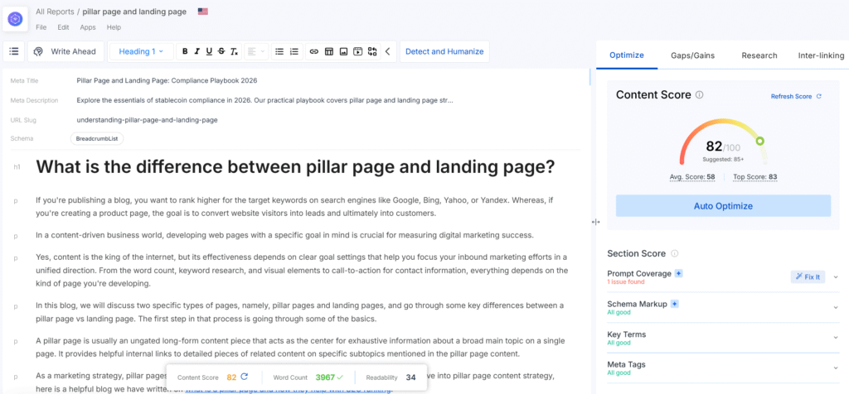Open the Help menu

114,27
